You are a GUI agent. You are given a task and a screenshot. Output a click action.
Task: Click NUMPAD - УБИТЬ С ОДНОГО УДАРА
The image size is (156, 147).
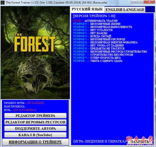(98, 61)
